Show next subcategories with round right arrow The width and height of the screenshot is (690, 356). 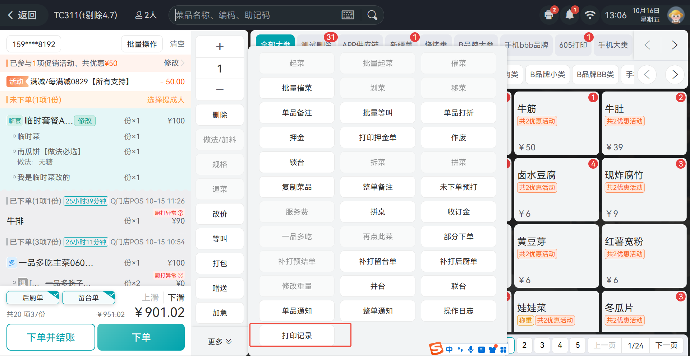coord(675,74)
